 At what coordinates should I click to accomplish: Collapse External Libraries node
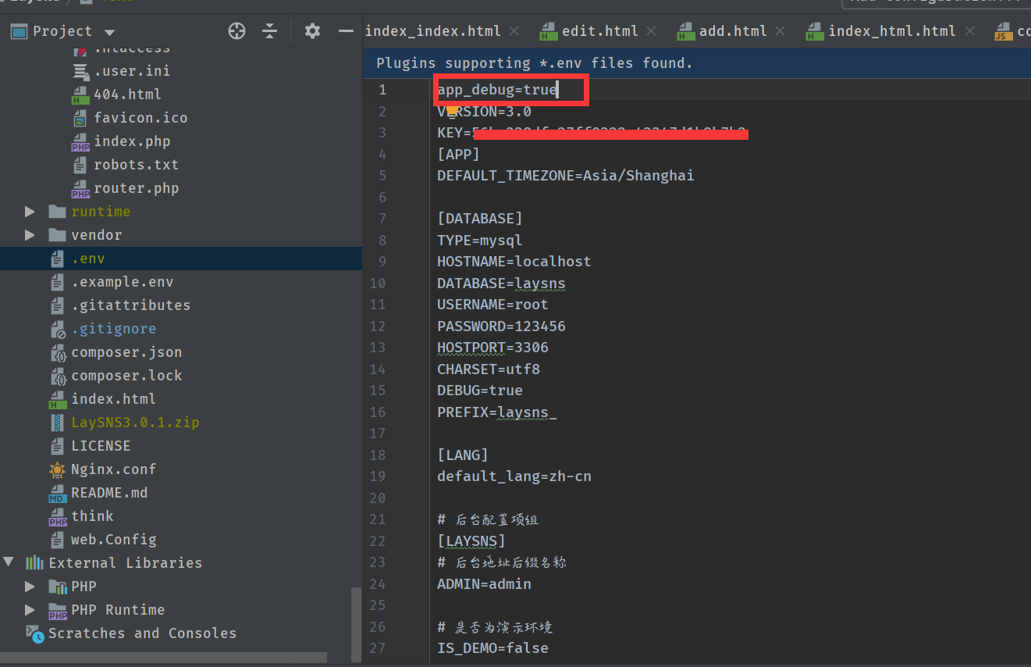point(8,562)
